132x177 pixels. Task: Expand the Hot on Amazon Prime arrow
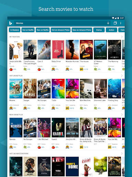tap(122, 153)
